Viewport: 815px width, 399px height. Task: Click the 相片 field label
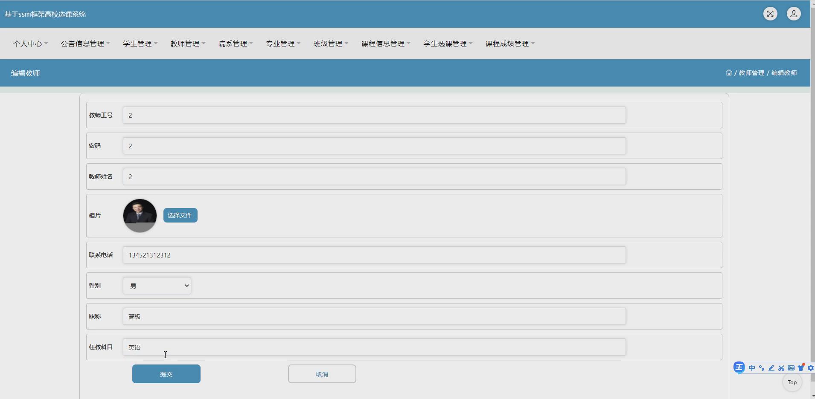pos(95,216)
